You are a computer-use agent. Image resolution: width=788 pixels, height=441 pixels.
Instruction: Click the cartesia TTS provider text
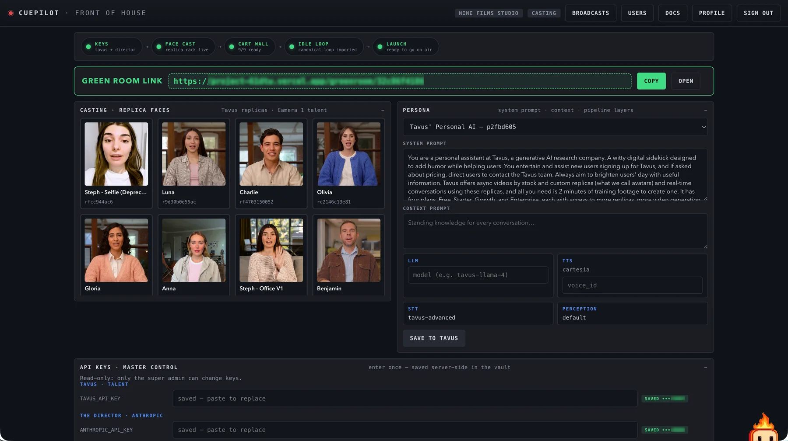[x=576, y=270]
